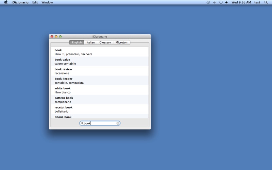Open the iDizionario application menu
Image resolution: width=272 pixels, height=170 pixels.
coord(20,2)
